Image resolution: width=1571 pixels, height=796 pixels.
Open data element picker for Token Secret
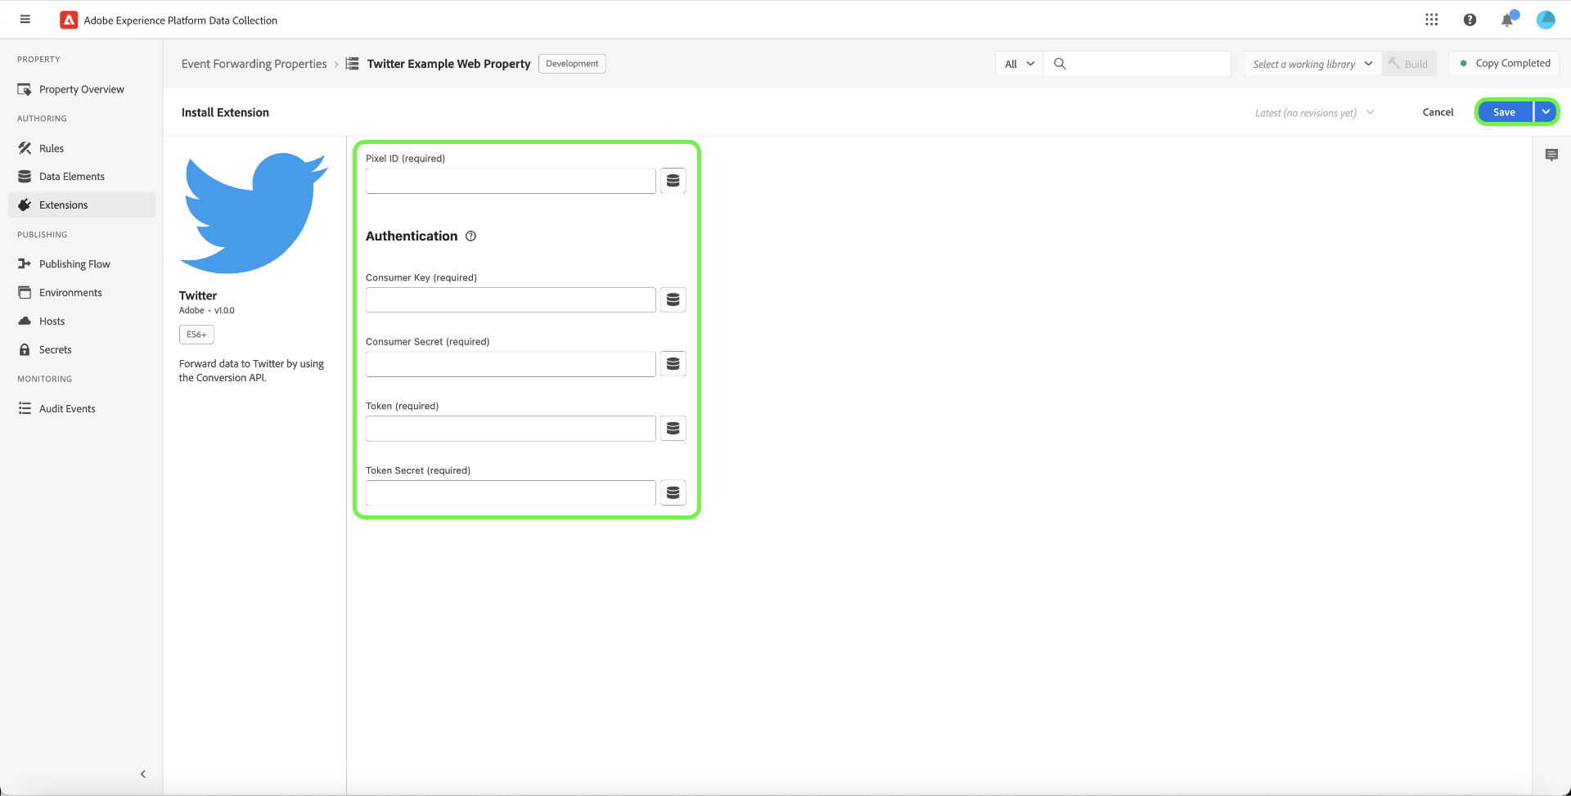(673, 492)
